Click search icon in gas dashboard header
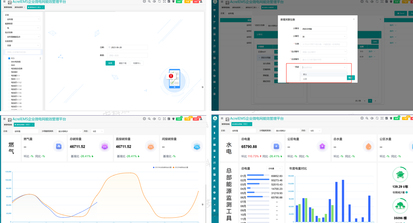This screenshot has width=413, height=223. click(x=149, y=119)
